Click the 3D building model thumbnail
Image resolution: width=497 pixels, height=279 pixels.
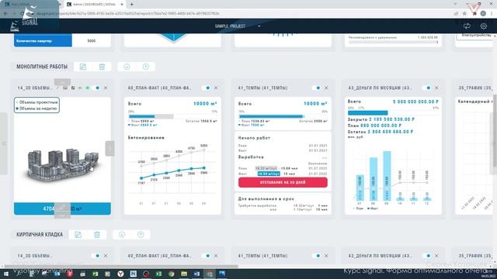point(63,164)
